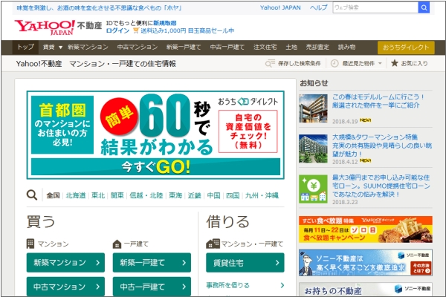Select 近畿 region link
Viewport: 446px width, 297px height.
tap(195, 195)
